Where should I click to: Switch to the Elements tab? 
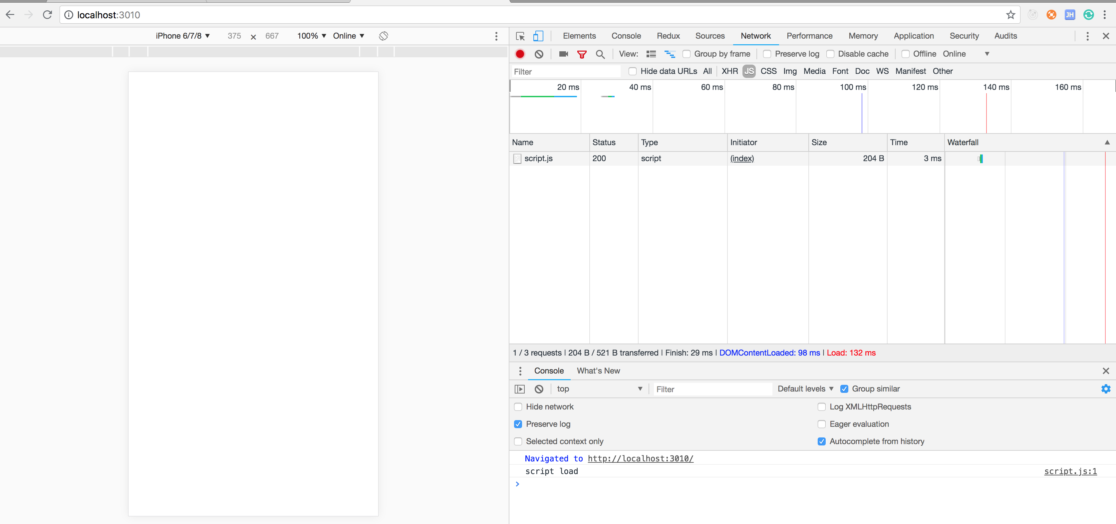tap(579, 36)
